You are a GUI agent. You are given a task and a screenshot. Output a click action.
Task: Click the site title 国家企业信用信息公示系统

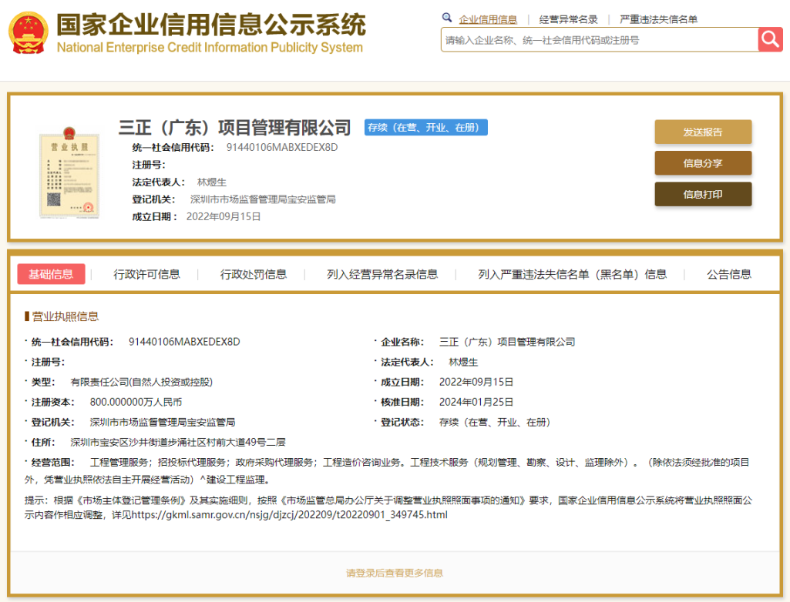click(x=211, y=25)
